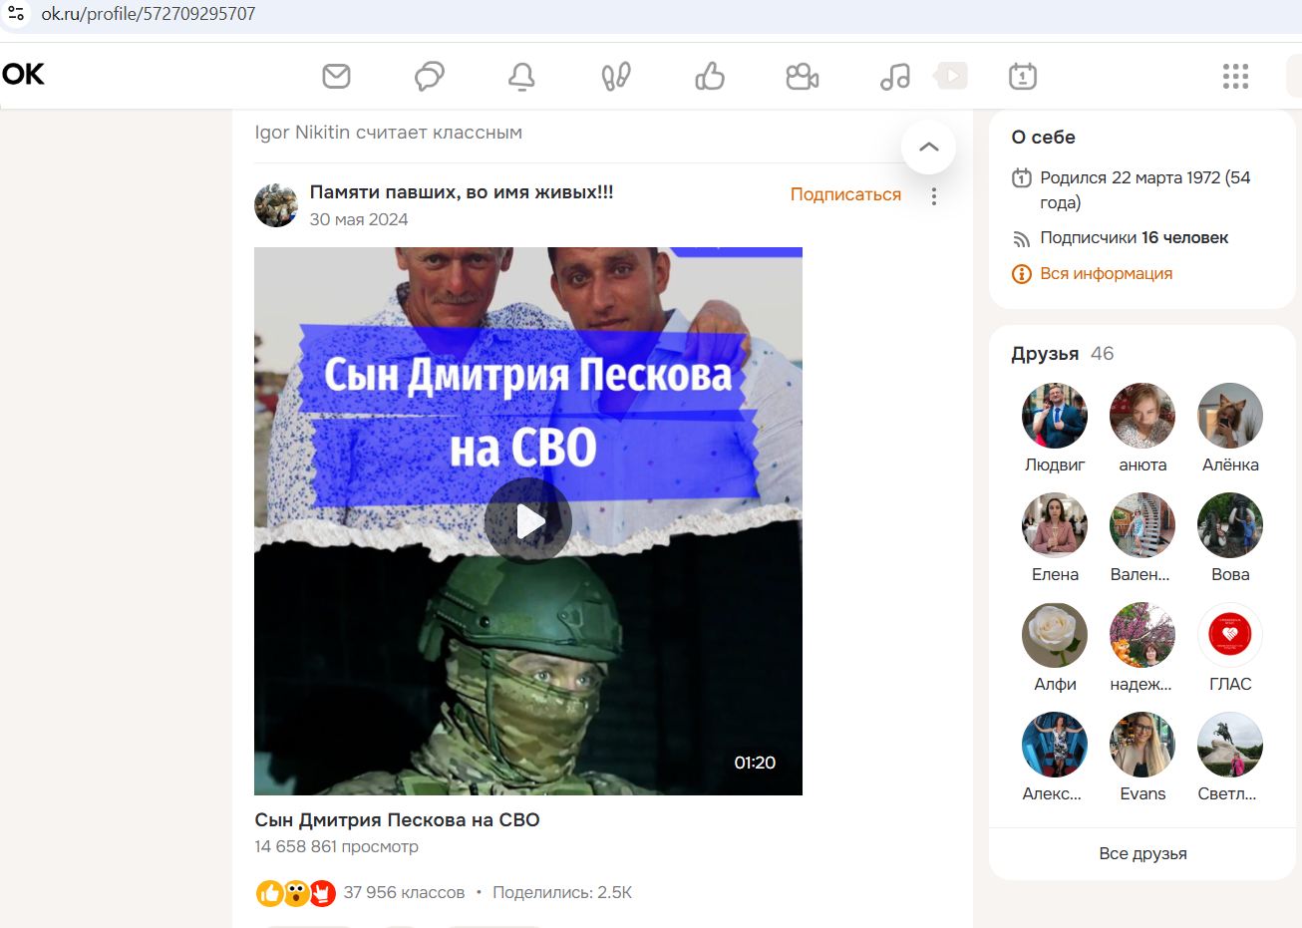This screenshot has width=1302, height=928.
Task: Click the post date 30 мая 2024
Action: click(x=359, y=219)
